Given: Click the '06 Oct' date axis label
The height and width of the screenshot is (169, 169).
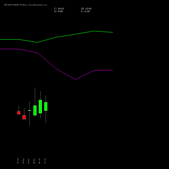Looking at the screenshot, I should (x=40, y=161).
